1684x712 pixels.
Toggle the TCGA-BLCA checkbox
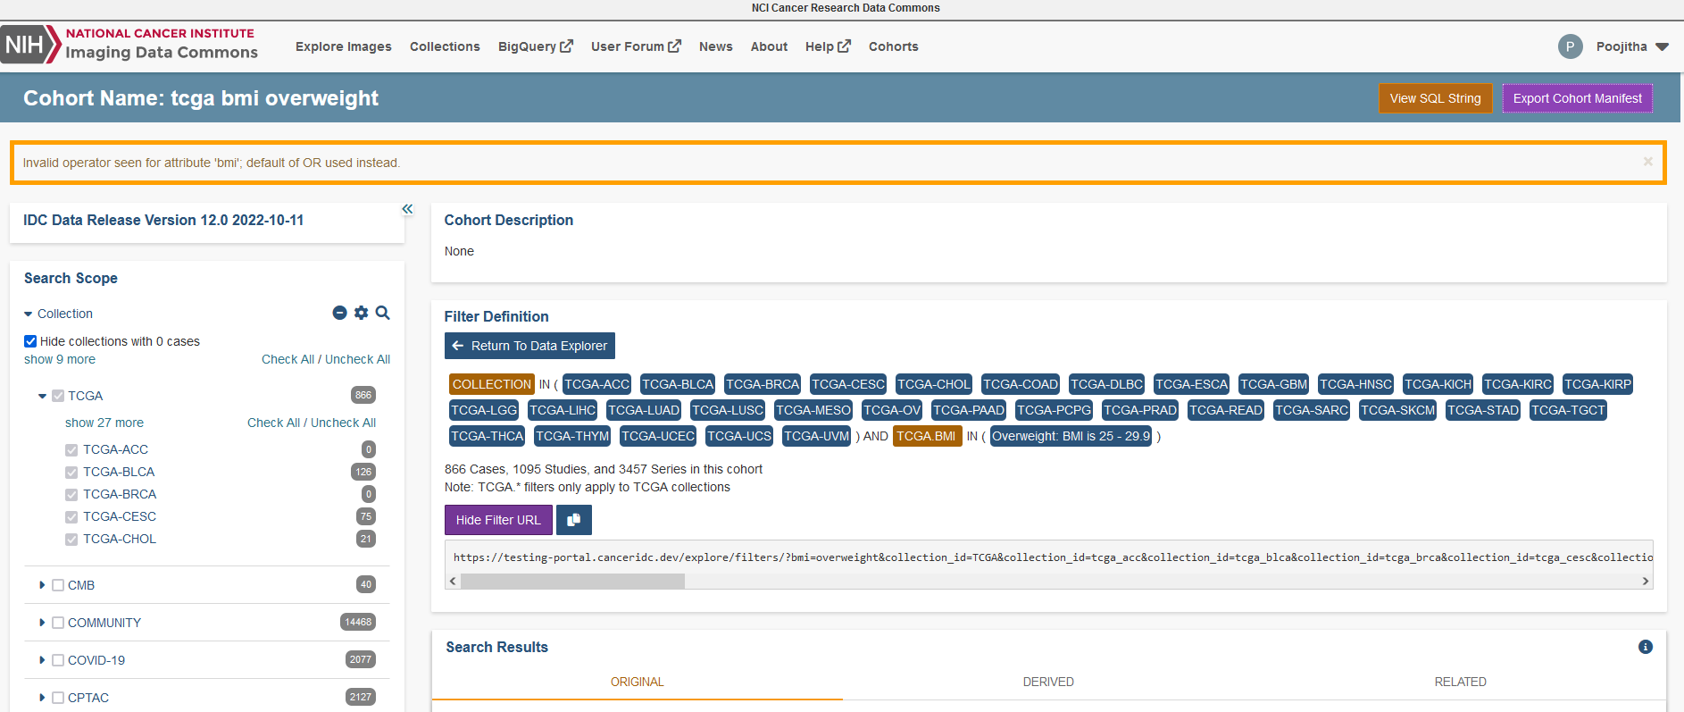click(x=71, y=473)
